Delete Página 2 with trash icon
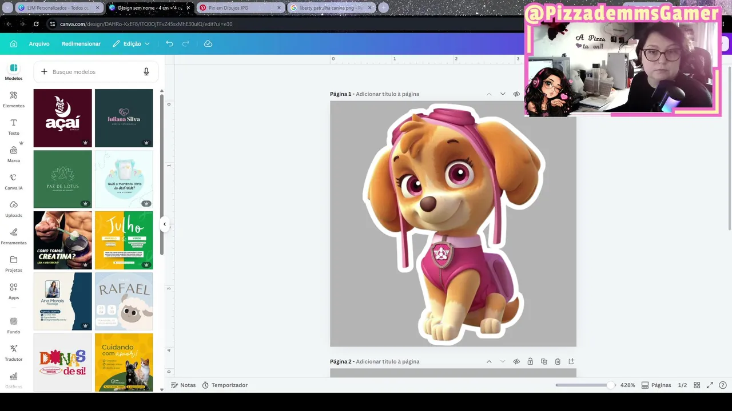Screen dimensions: 732x411 tap(558, 362)
